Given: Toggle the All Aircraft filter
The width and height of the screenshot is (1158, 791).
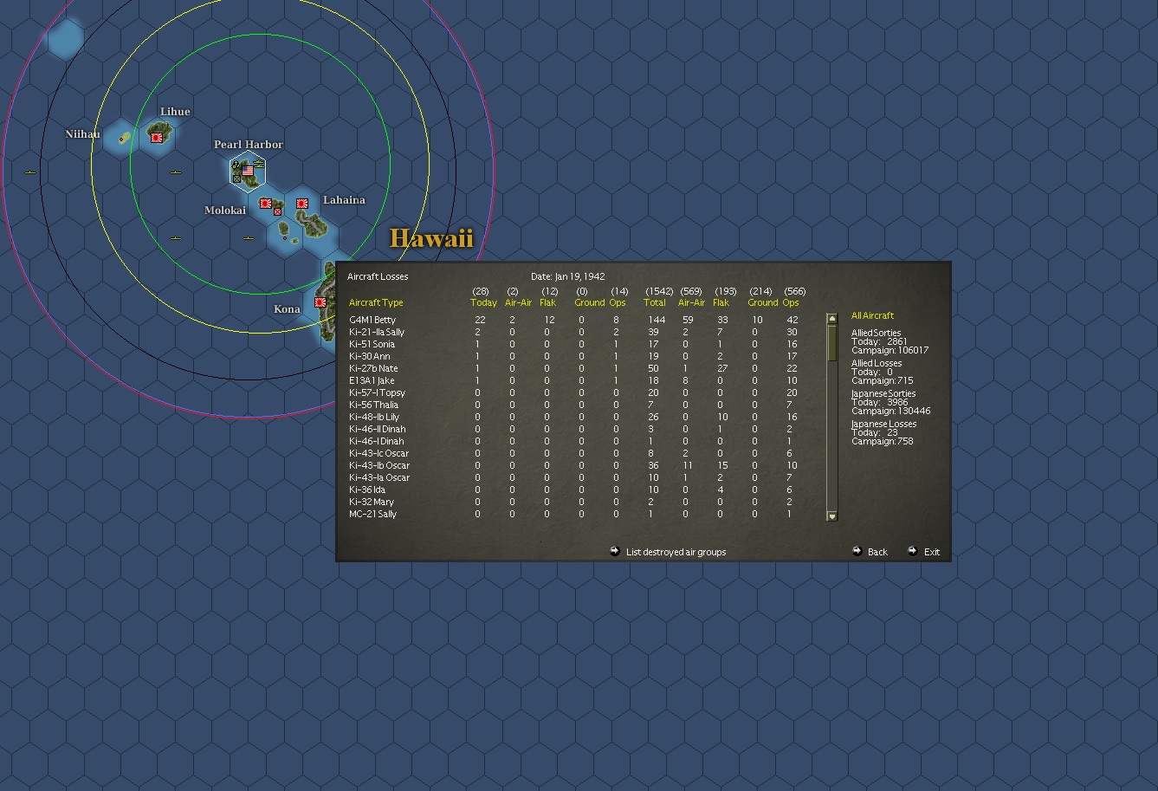Looking at the screenshot, I should (872, 315).
